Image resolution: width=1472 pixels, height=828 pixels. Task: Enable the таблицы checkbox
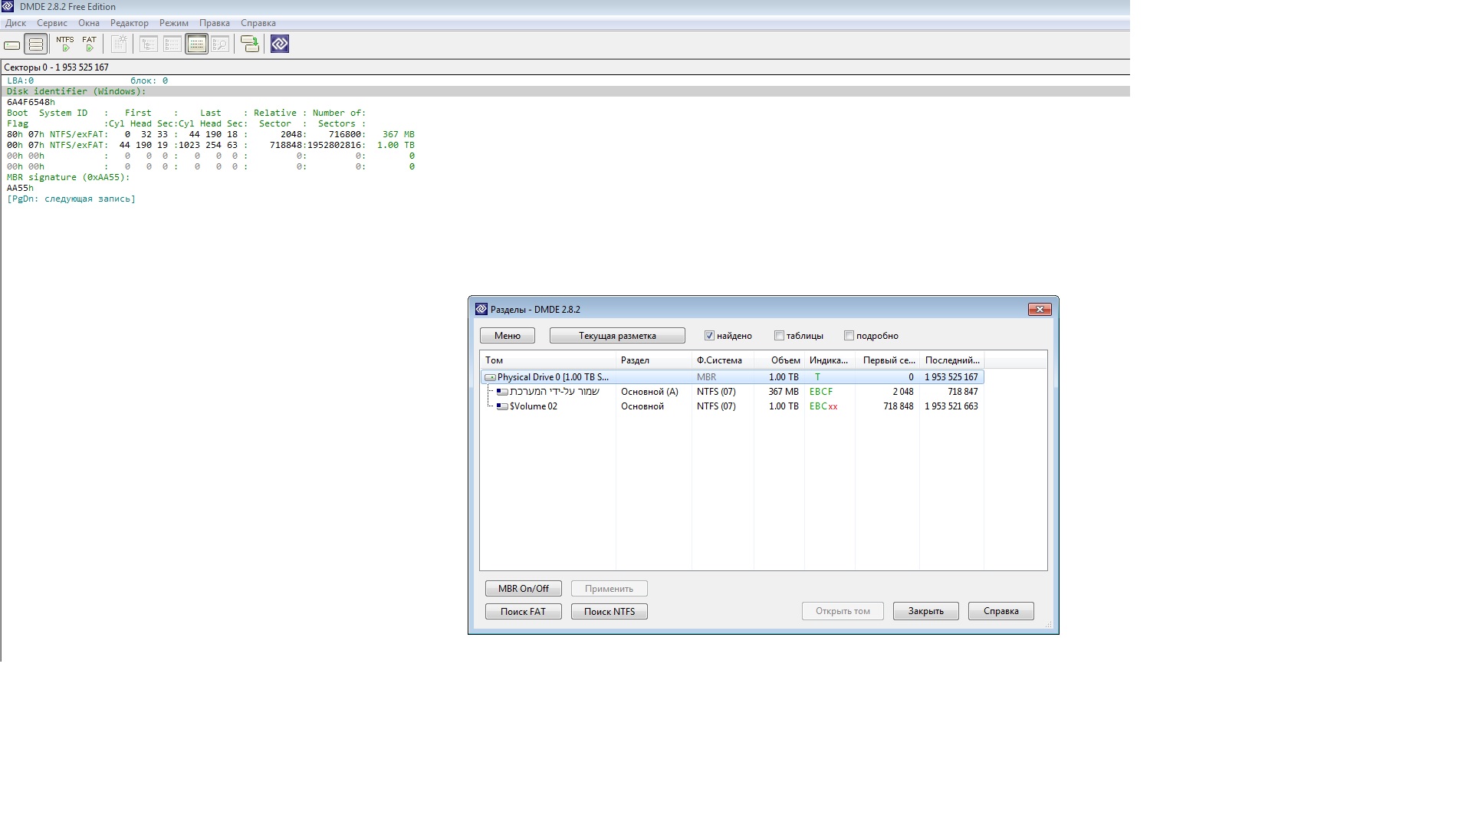[779, 336]
